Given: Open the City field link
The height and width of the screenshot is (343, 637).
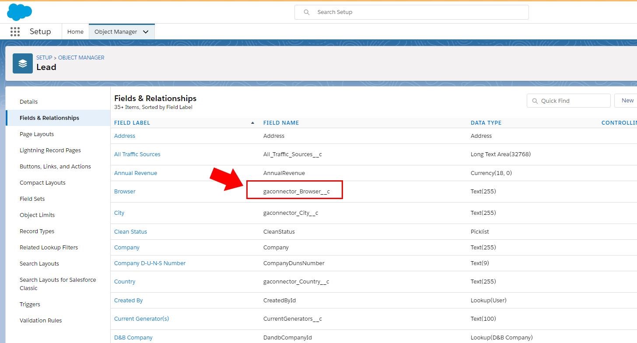Looking at the screenshot, I should pyautogui.click(x=119, y=213).
